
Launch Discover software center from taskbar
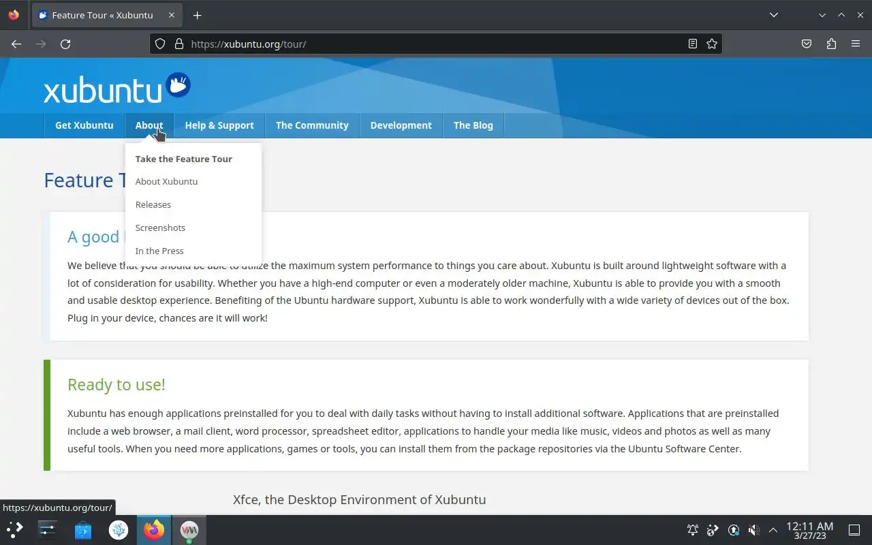click(83, 529)
